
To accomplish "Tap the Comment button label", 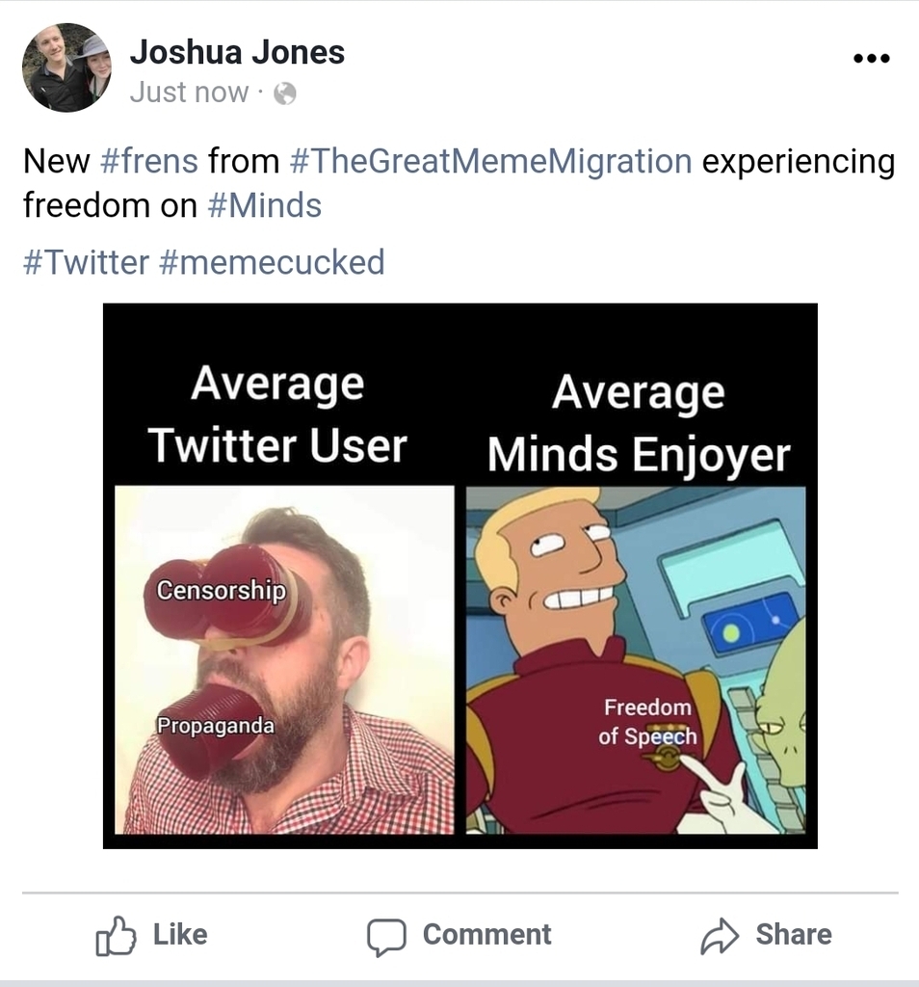I will 486,935.
